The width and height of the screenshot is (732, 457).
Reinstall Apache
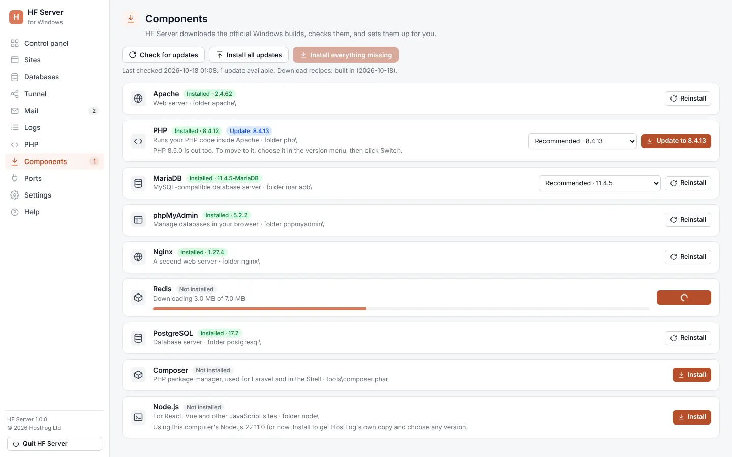[x=688, y=99]
